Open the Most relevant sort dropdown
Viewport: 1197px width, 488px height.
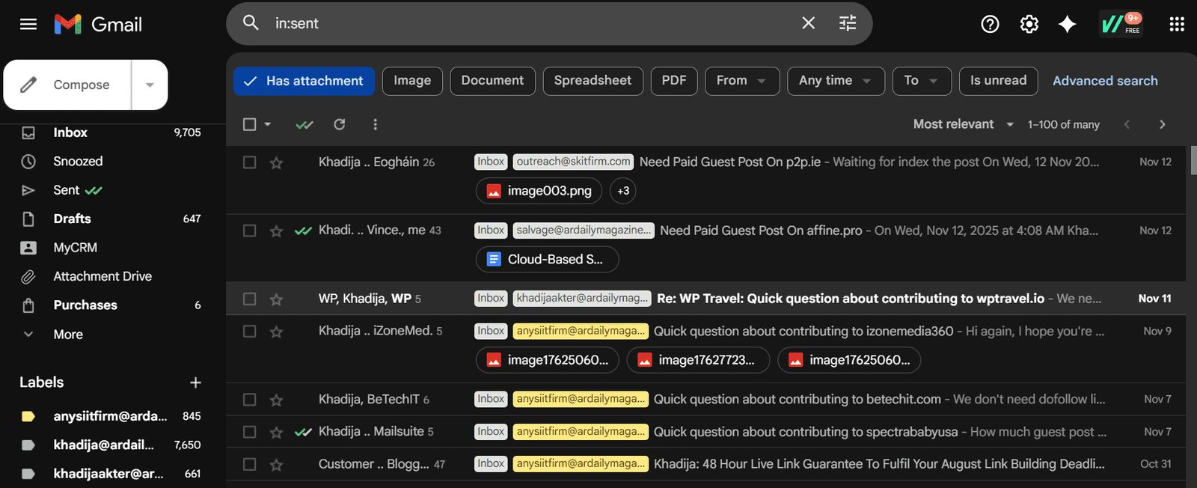point(964,124)
